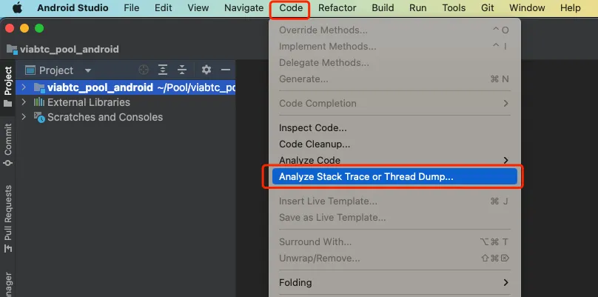Open the Git menu
This screenshot has height=297, width=598.
click(488, 8)
